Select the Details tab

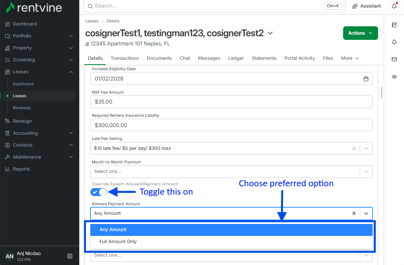(x=95, y=58)
